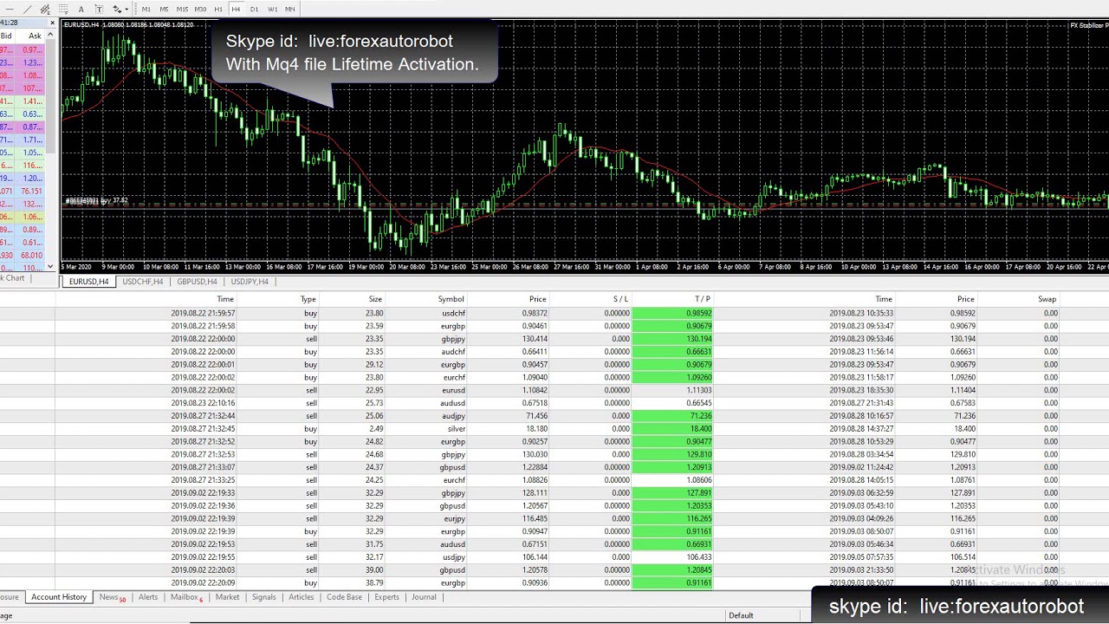Switch chart to M1 timeframe
Image resolution: width=1109 pixels, height=624 pixels.
(x=146, y=10)
